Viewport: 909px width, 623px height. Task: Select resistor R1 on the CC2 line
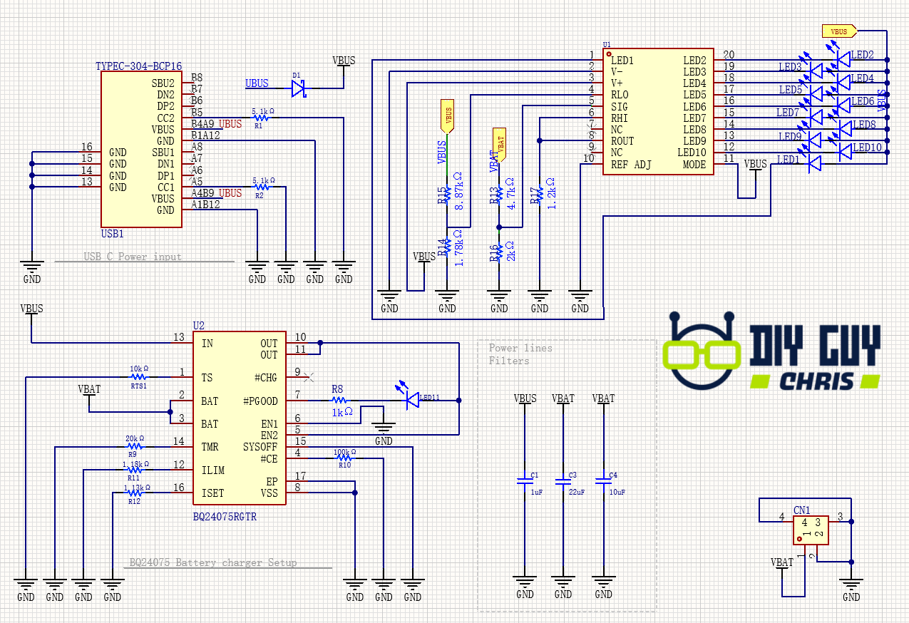[x=262, y=118]
